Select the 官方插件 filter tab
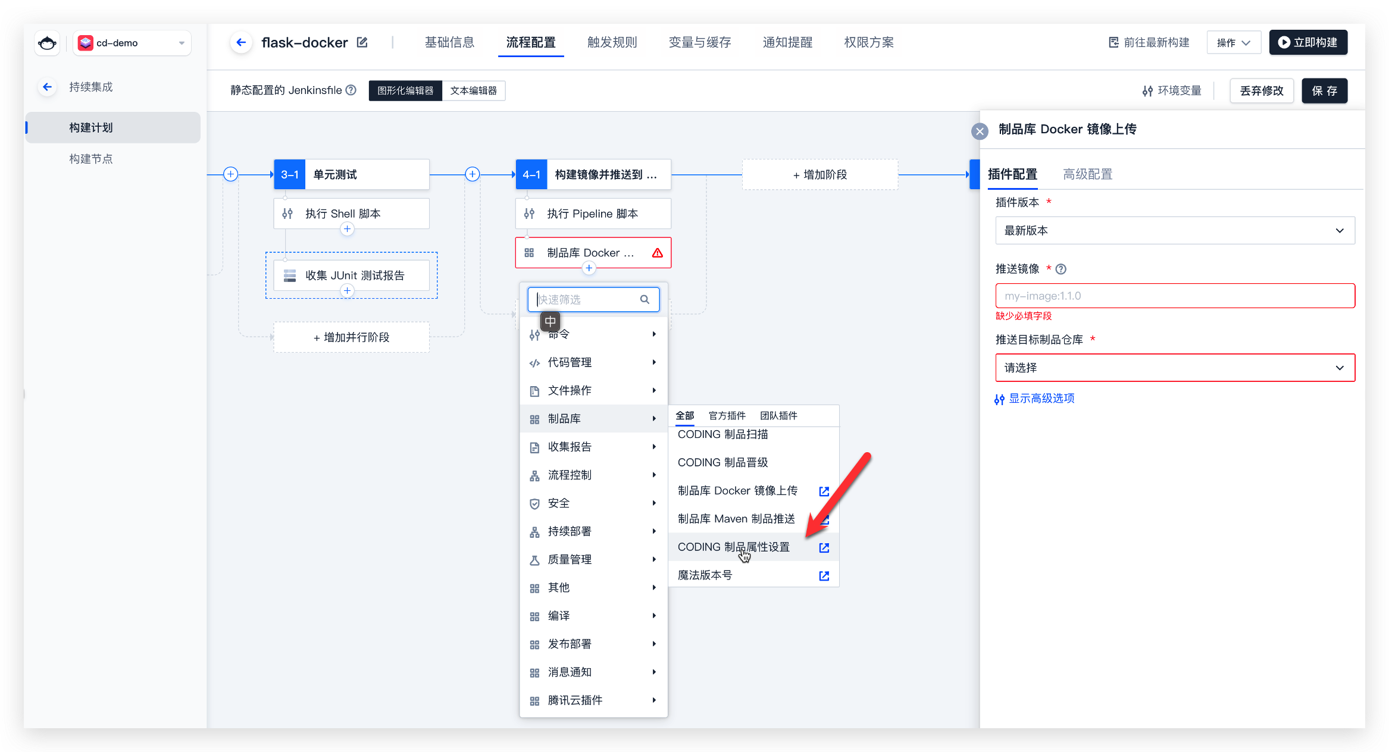The height and width of the screenshot is (752, 1389). point(727,415)
